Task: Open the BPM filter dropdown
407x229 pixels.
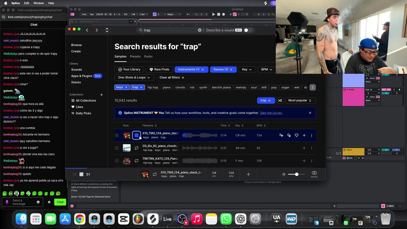Action: [266, 69]
